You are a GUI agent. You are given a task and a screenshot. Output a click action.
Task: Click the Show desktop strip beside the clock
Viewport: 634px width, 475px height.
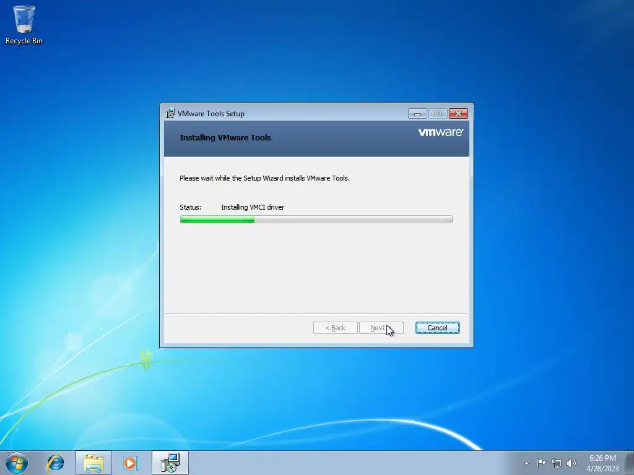coord(630,463)
